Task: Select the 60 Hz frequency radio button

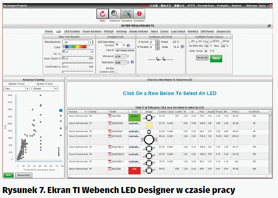Action: [x=222, y=41]
